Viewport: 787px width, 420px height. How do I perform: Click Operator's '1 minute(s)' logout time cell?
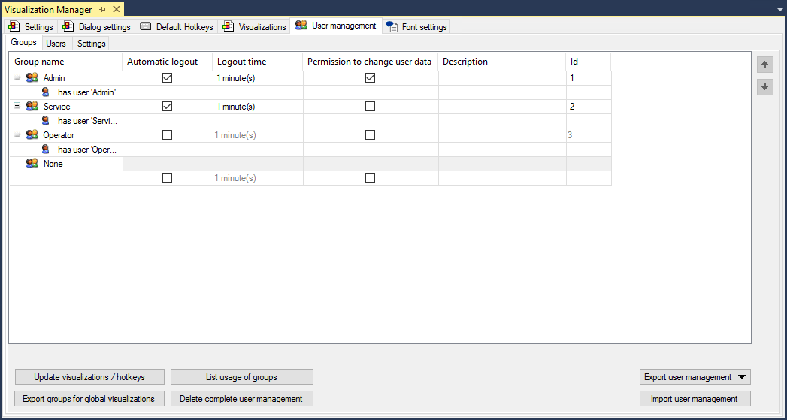(258, 135)
